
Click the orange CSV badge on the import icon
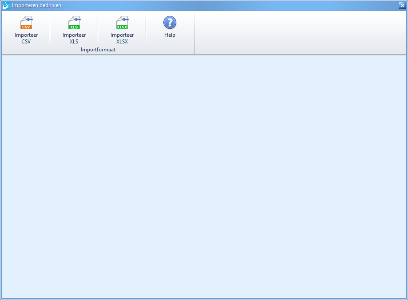pos(26,27)
